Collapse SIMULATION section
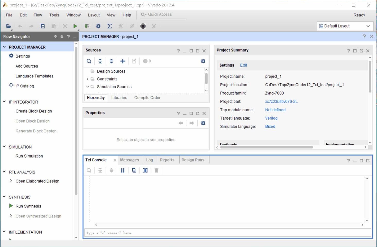 click(x=4, y=147)
